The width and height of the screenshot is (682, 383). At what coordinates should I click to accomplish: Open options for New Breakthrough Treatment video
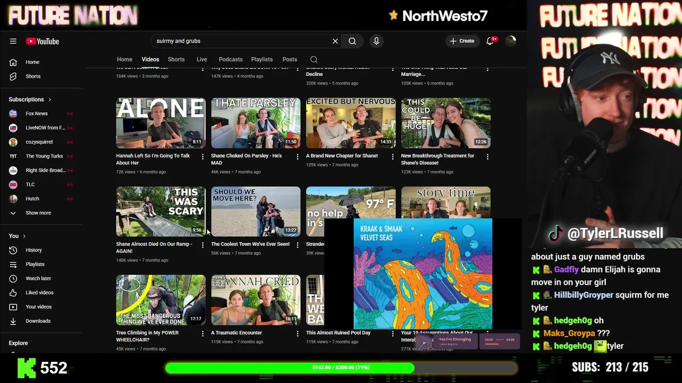click(488, 156)
